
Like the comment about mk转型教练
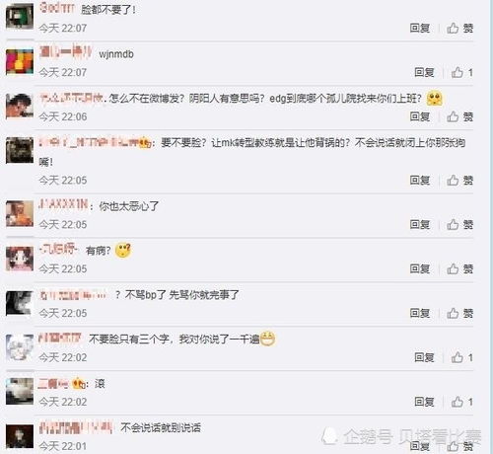(459, 181)
